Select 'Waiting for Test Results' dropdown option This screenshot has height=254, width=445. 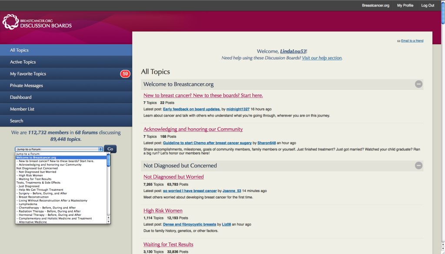coord(61,179)
